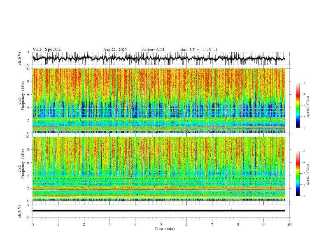Click the 'ch.3(V)' axis label
Image resolution: width=326 pixels, height=252 pixels.
coord(20,211)
